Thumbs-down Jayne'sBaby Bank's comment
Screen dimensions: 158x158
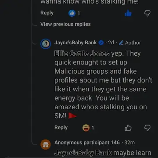(x=147, y=128)
